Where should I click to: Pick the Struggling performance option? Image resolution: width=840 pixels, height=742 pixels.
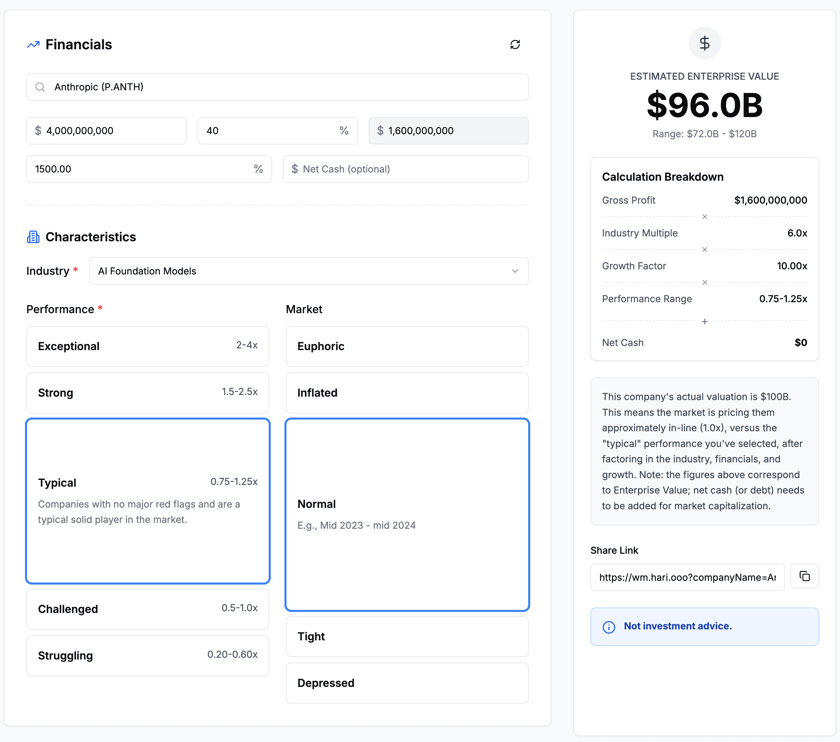(148, 655)
